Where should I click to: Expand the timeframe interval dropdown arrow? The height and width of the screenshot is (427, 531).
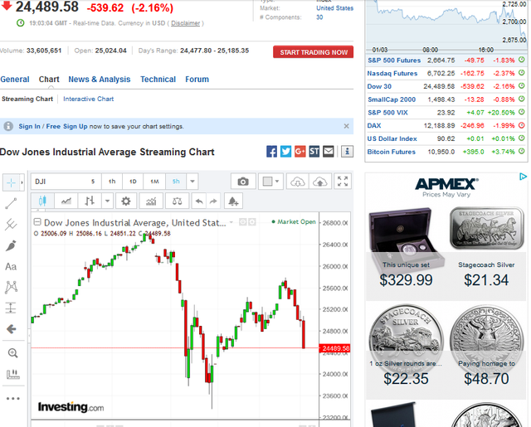pos(192,182)
